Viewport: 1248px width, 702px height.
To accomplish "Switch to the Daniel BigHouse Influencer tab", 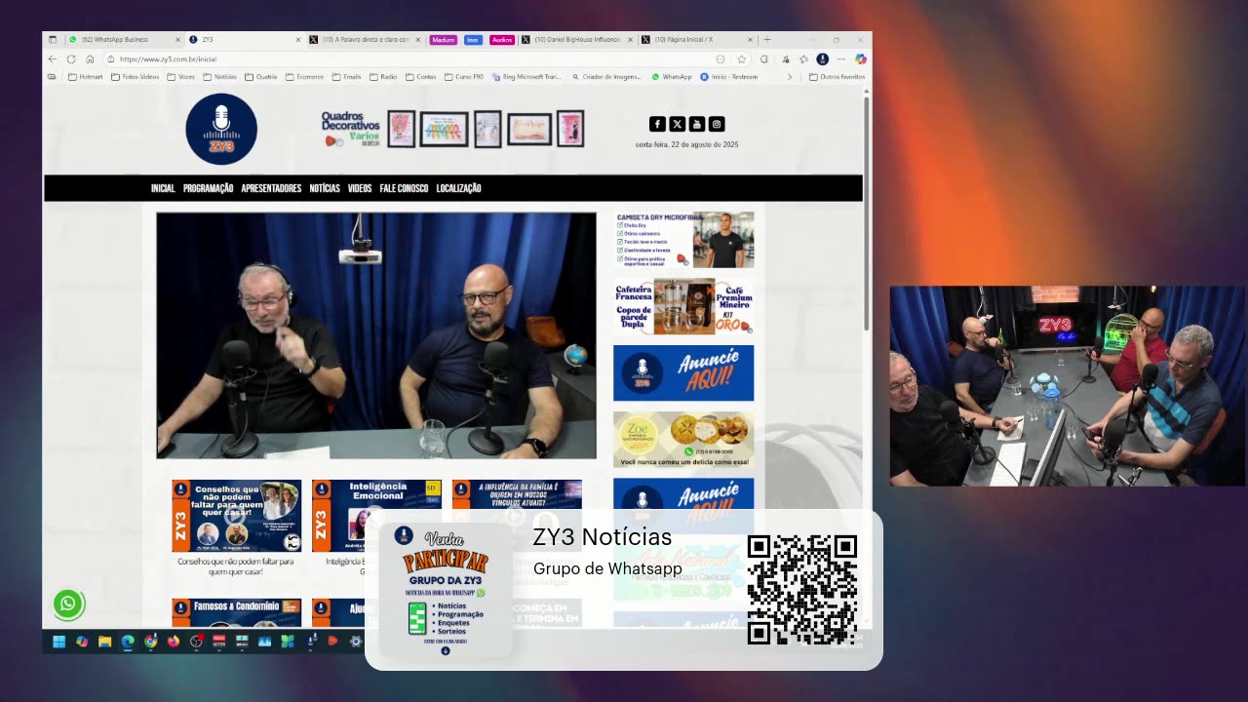I will pos(576,39).
